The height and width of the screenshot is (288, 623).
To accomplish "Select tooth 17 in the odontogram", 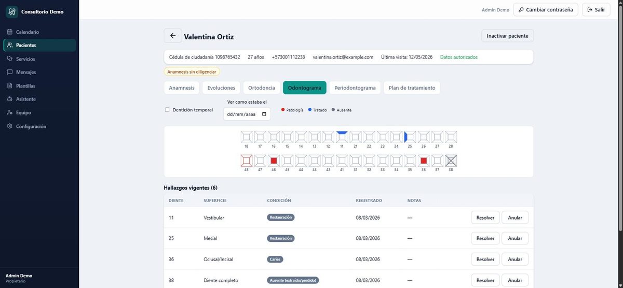I will (x=260, y=137).
